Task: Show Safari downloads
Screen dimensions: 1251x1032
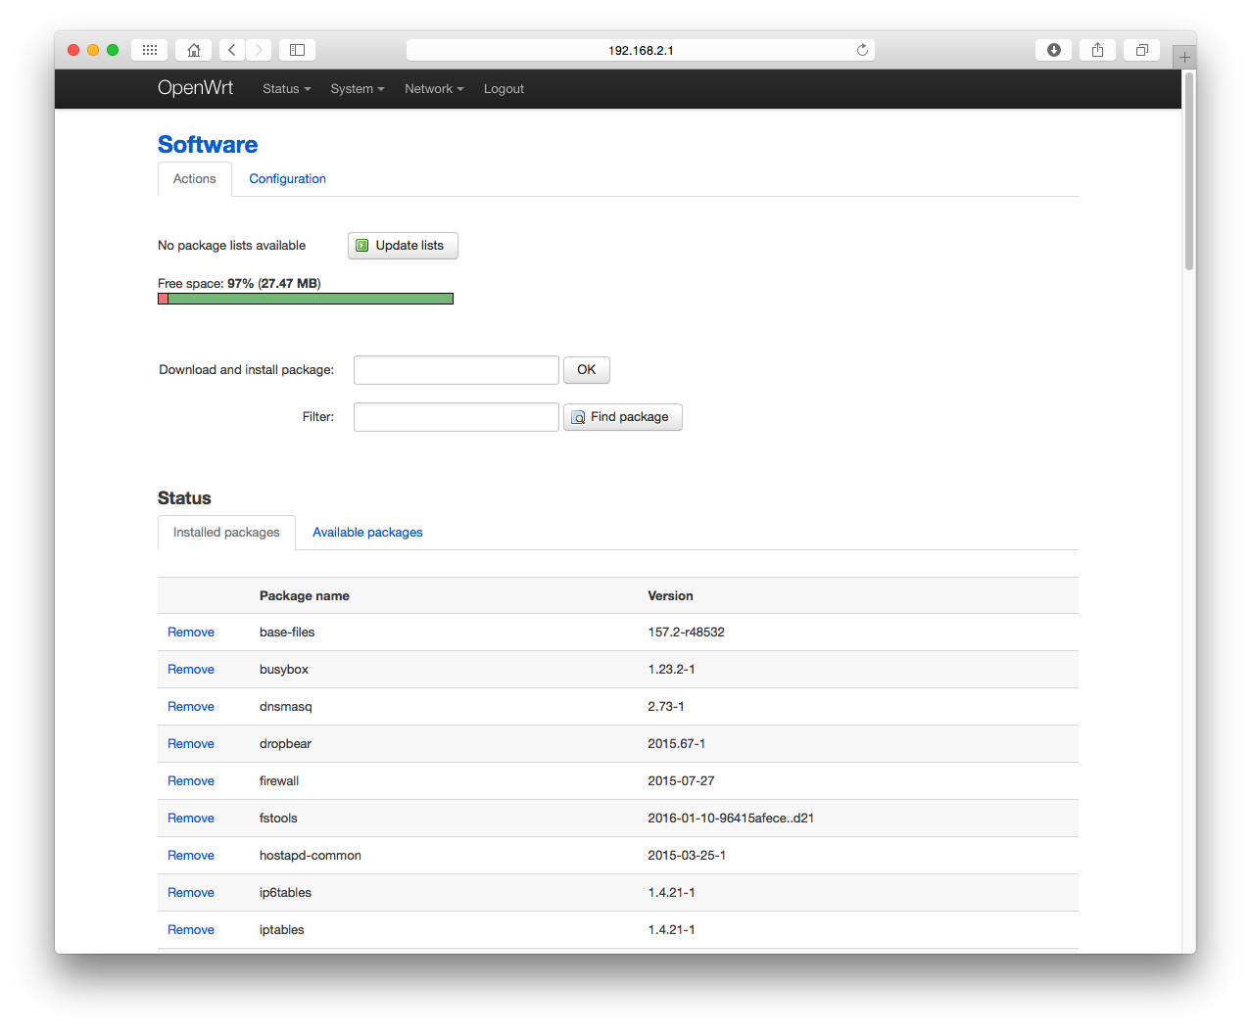Action: pos(1053,50)
